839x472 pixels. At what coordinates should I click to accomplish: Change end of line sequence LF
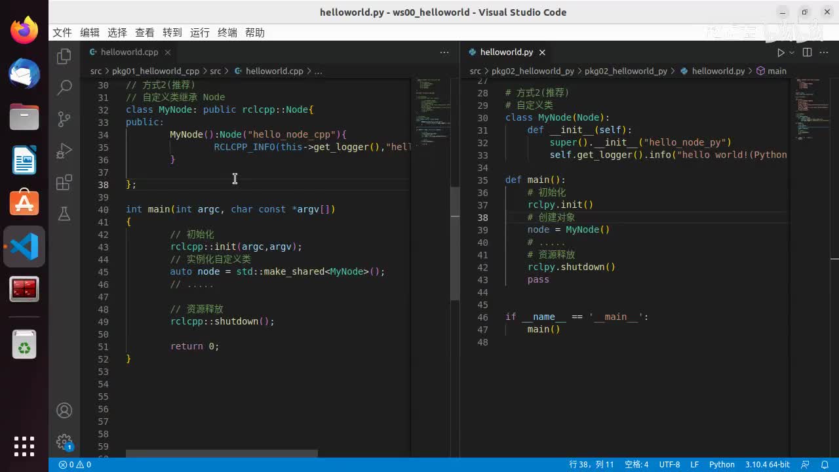click(694, 465)
